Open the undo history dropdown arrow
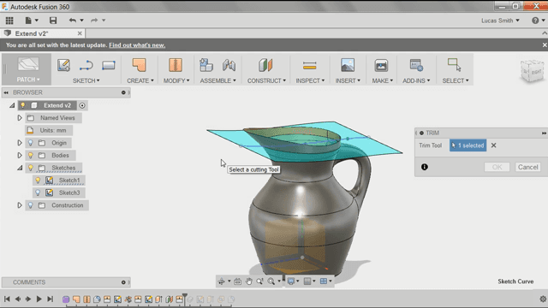Screen dimensions: 548x308 pos(82,21)
